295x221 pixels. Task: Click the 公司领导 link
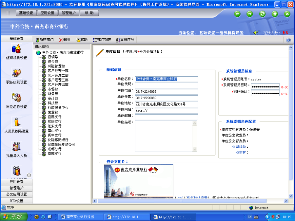[x=239, y=147]
